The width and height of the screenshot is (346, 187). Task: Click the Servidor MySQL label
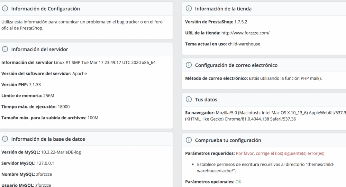coord(18,163)
